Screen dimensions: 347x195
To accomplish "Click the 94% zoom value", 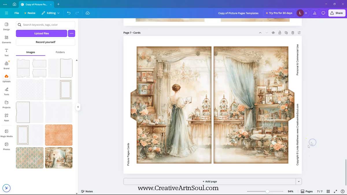I will (x=291, y=191).
